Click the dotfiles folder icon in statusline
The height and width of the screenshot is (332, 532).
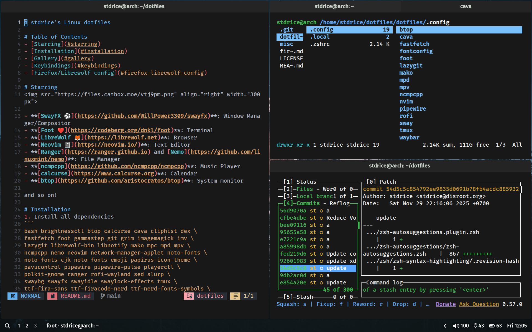[190, 296]
